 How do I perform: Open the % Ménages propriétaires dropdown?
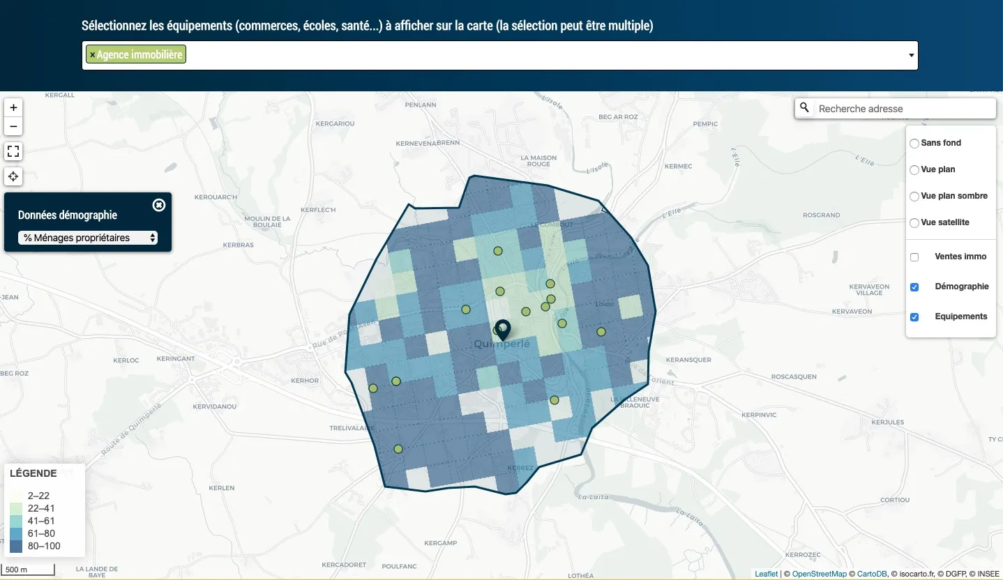pos(88,238)
